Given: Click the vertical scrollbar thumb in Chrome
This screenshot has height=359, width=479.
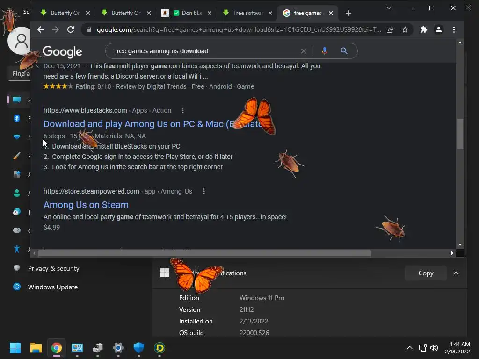Looking at the screenshot, I should 460,134.
